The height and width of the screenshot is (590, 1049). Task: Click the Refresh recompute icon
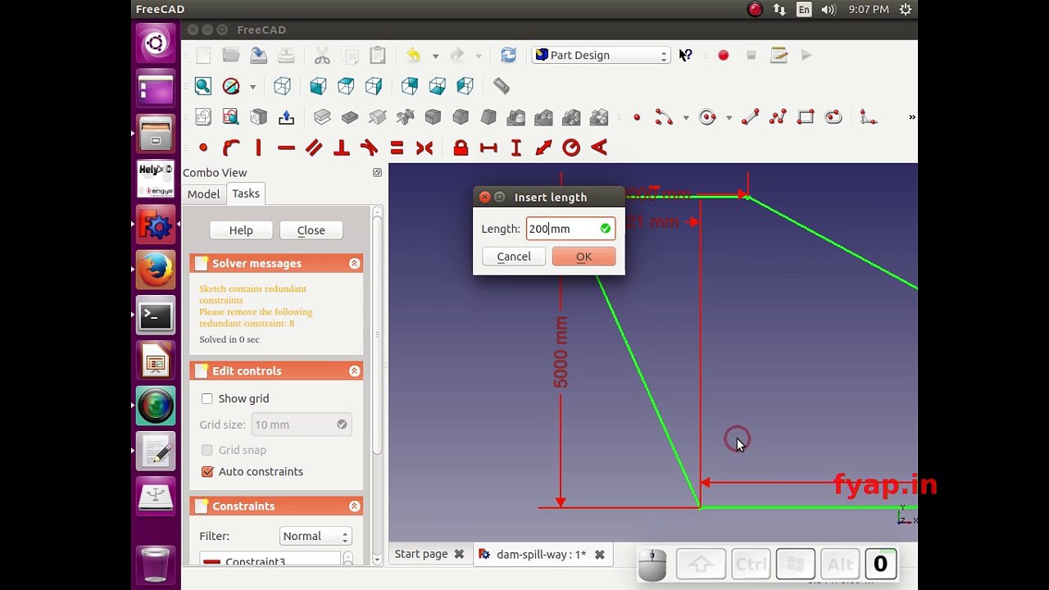(509, 55)
